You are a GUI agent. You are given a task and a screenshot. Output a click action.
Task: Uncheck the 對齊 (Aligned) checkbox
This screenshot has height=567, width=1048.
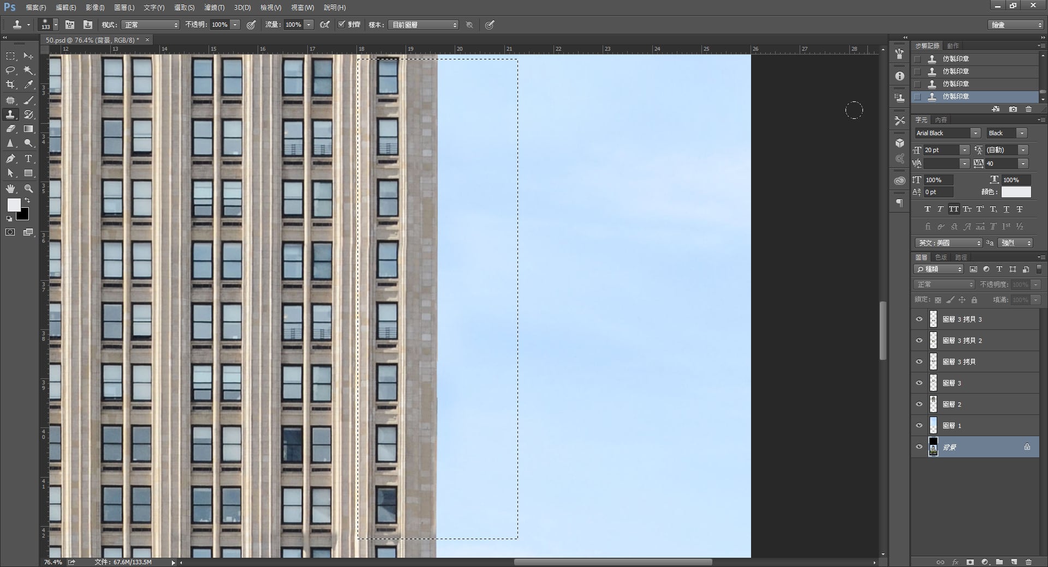tap(342, 25)
